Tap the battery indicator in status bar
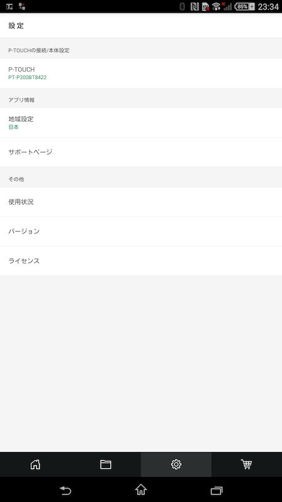The image size is (282, 502). (x=244, y=6)
